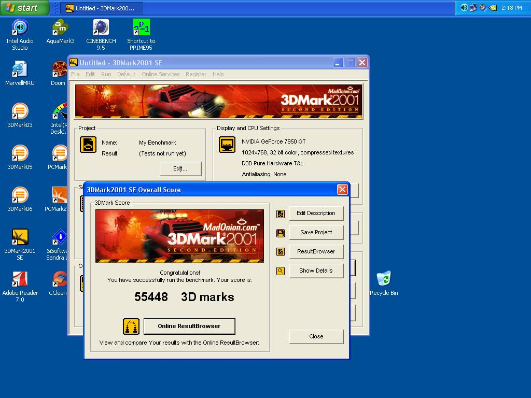Click the clock showing 2:18 PM
Image resolution: width=531 pixels, height=398 pixels.
[x=512, y=8]
